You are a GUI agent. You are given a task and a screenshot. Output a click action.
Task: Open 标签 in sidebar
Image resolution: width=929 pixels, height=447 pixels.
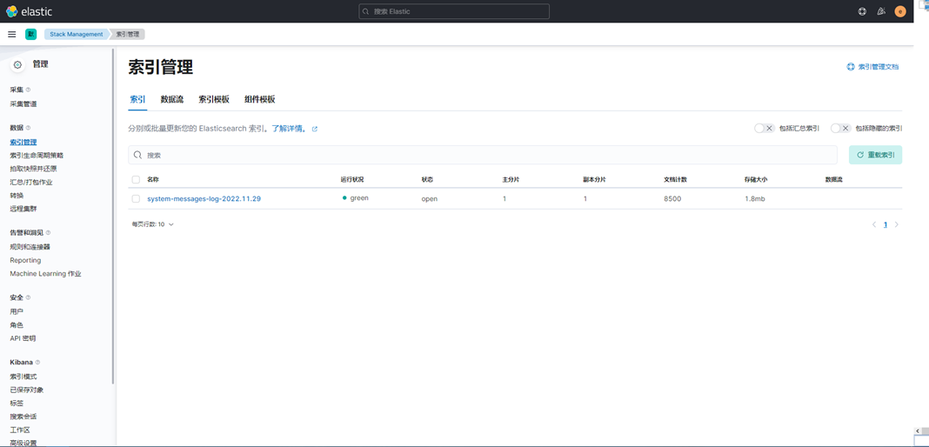[x=17, y=404]
